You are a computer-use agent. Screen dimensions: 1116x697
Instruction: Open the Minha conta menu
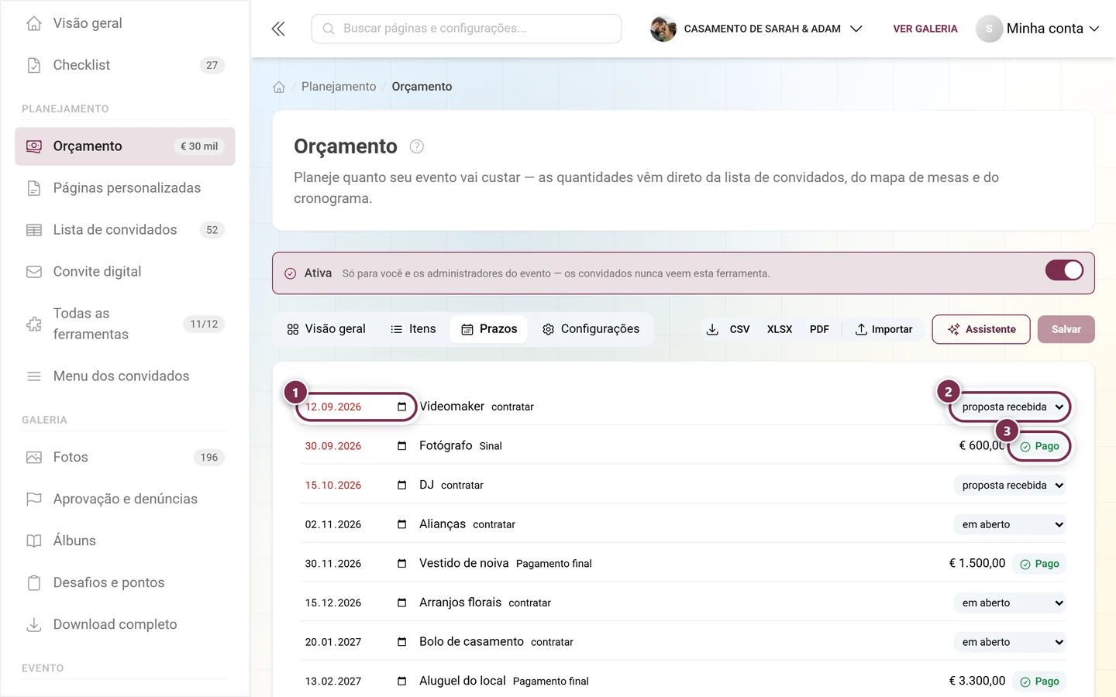(1038, 29)
